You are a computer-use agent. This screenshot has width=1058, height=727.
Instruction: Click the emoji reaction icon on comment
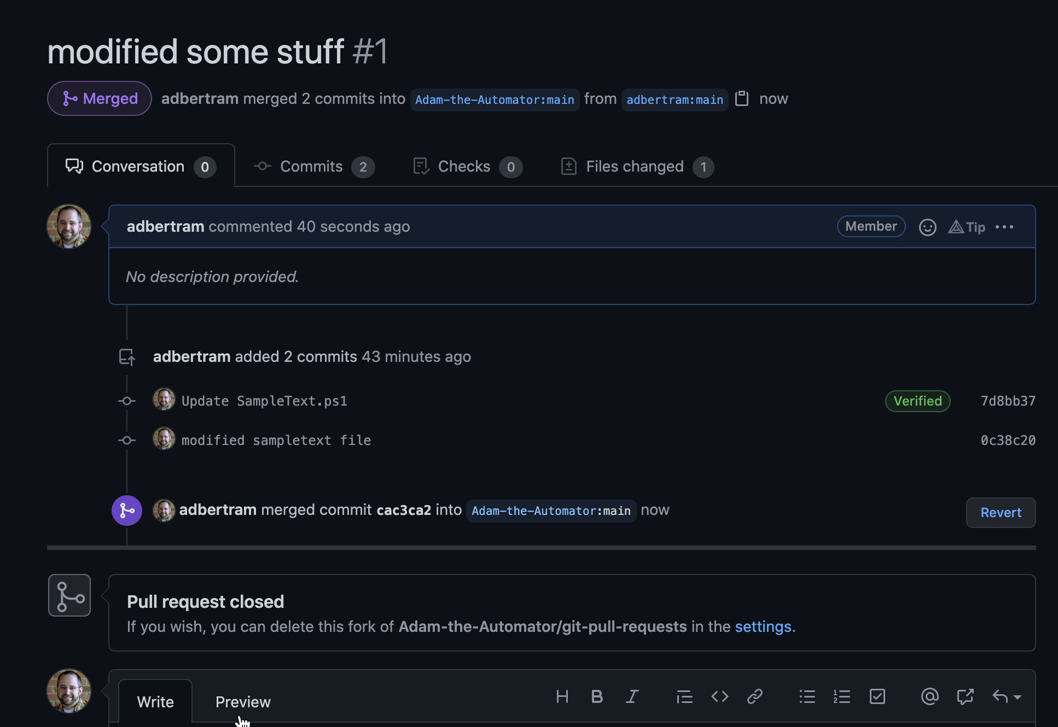(x=928, y=226)
